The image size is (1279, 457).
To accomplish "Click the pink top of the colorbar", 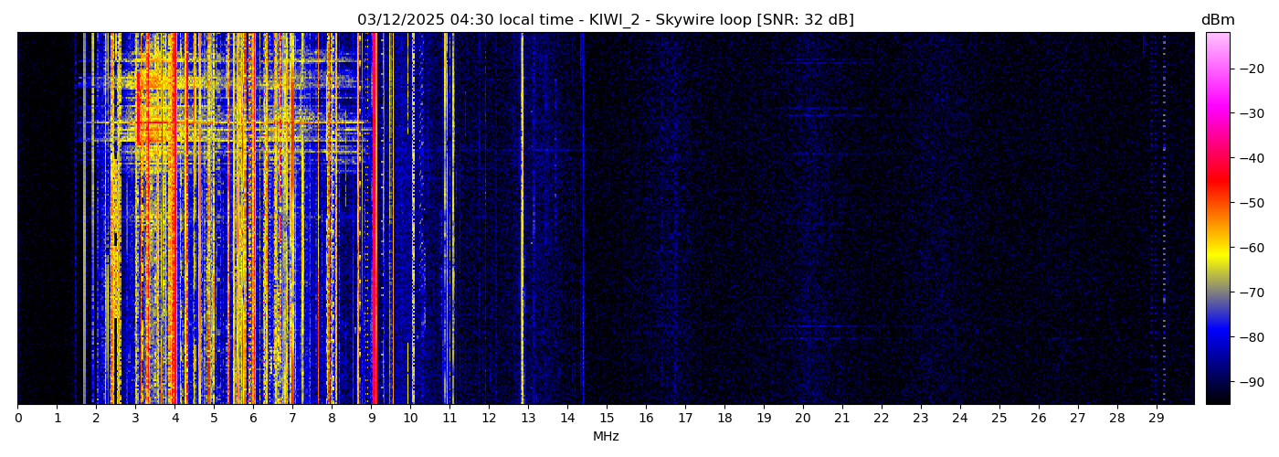I will pos(1217,38).
